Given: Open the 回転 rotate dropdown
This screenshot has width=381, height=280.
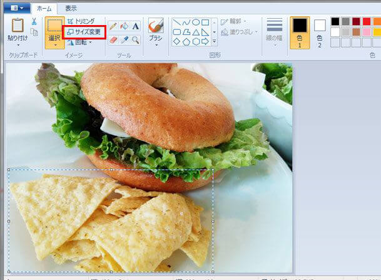Looking at the screenshot, I should tap(79, 43).
